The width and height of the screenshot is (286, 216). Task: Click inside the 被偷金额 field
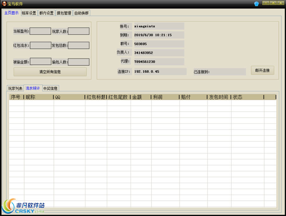pyautogui.click(x=40, y=61)
